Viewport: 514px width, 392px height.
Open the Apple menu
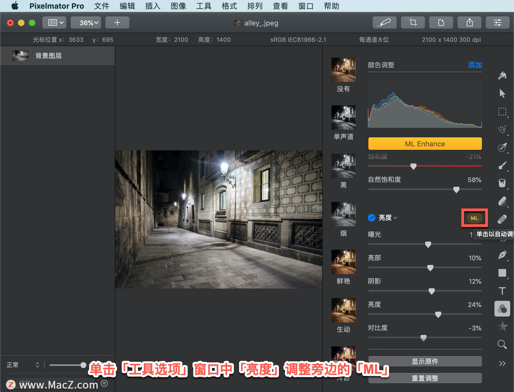point(15,6)
